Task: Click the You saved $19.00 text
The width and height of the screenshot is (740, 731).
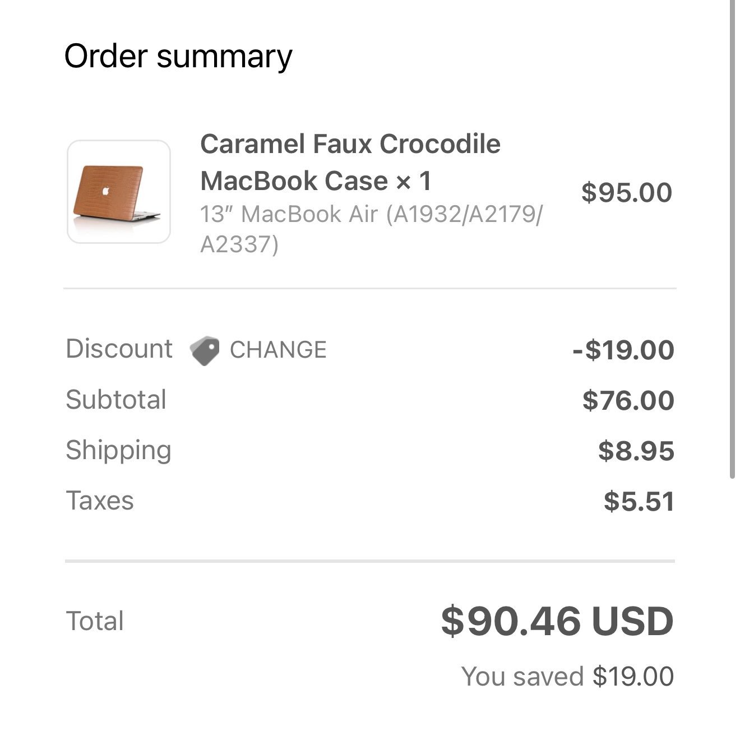Action: [x=567, y=676]
